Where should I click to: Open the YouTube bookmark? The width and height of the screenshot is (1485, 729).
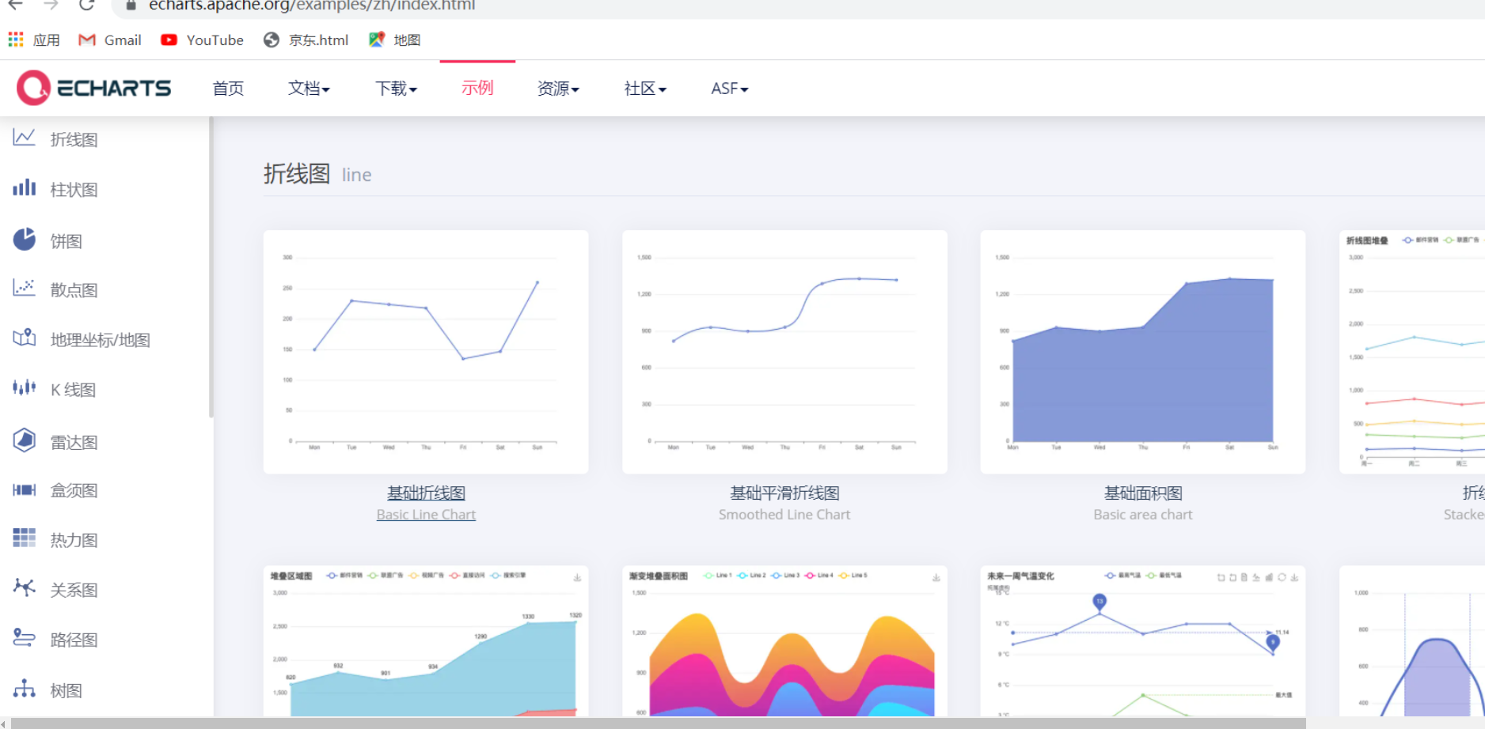click(202, 40)
